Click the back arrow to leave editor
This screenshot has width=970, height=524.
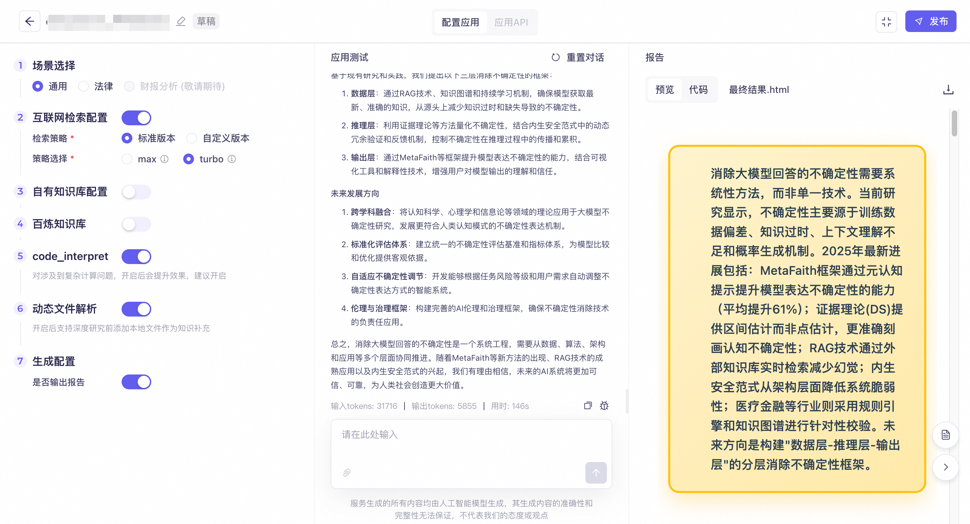[29, 21]
